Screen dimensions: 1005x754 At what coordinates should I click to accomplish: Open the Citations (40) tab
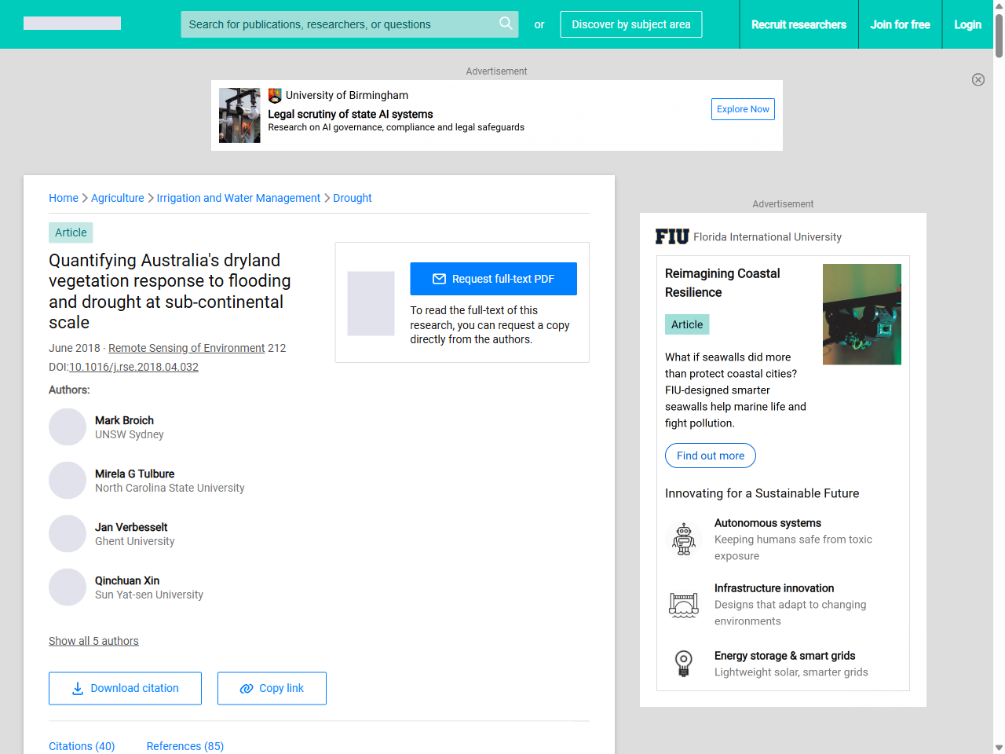(82, 746)
